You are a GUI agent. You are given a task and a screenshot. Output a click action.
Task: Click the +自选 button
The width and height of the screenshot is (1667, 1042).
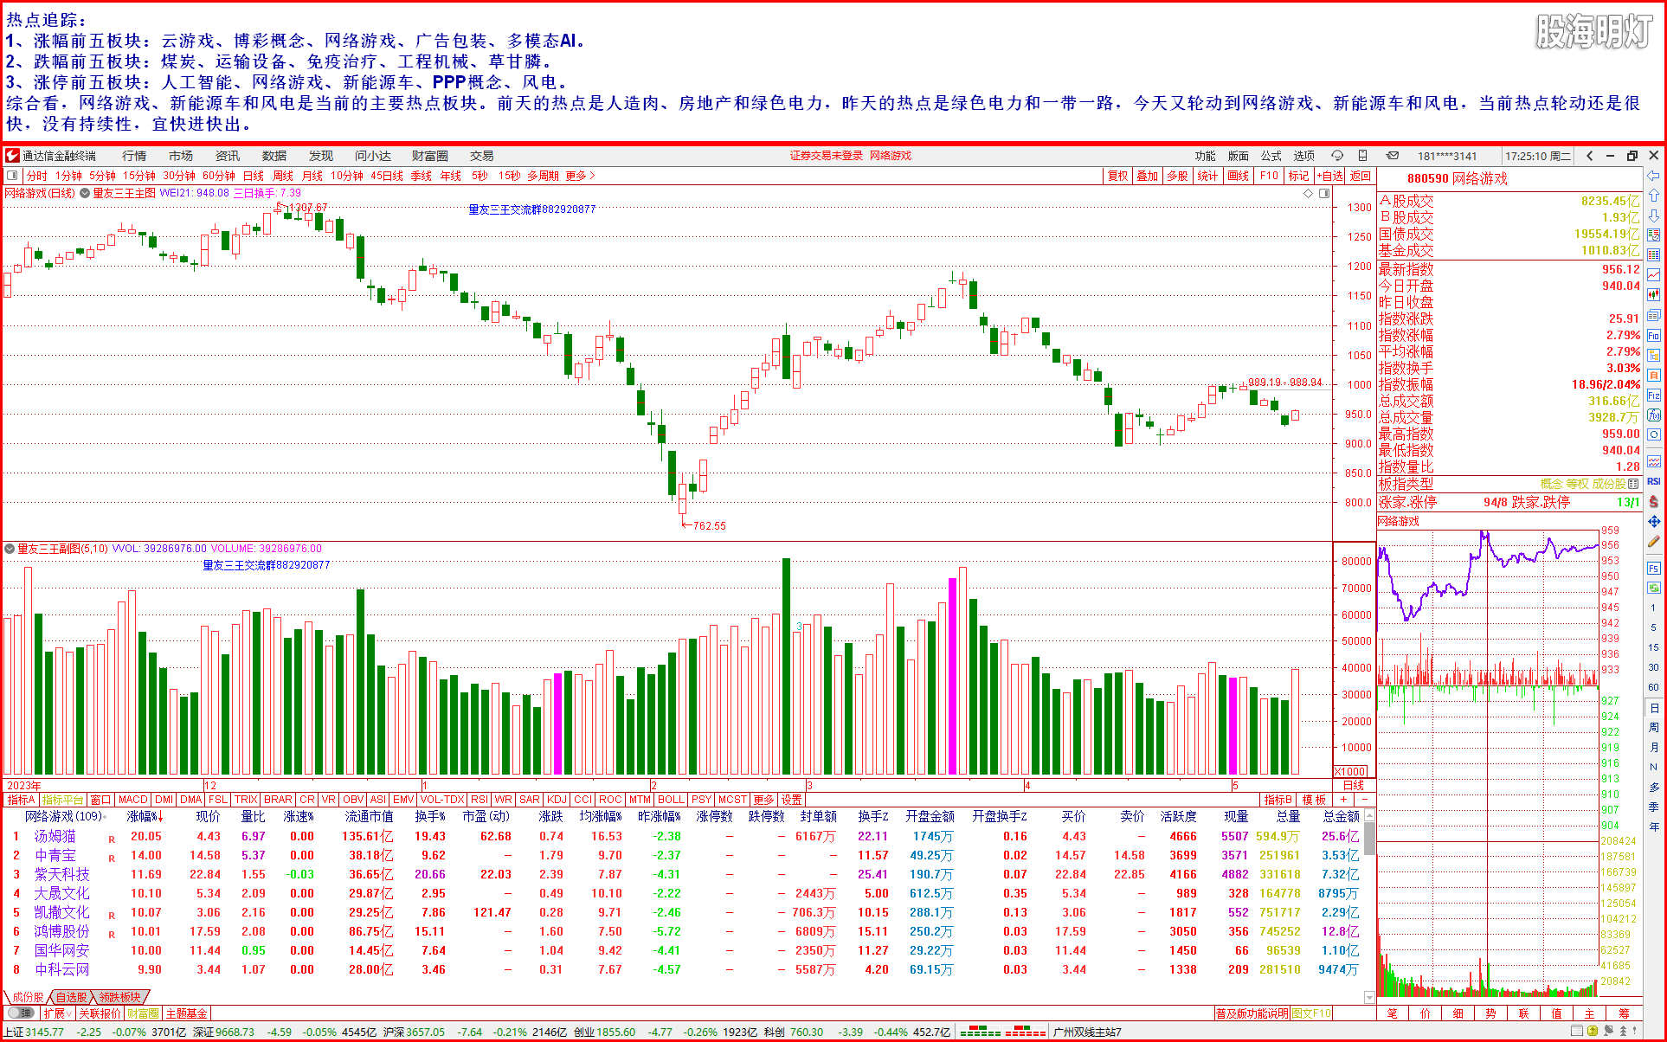pos(1330,176)
